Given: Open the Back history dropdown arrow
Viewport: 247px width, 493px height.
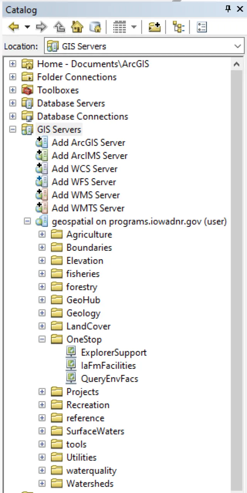Looking at the screenshot, I should pyautogui.click(x=27, y=27).
